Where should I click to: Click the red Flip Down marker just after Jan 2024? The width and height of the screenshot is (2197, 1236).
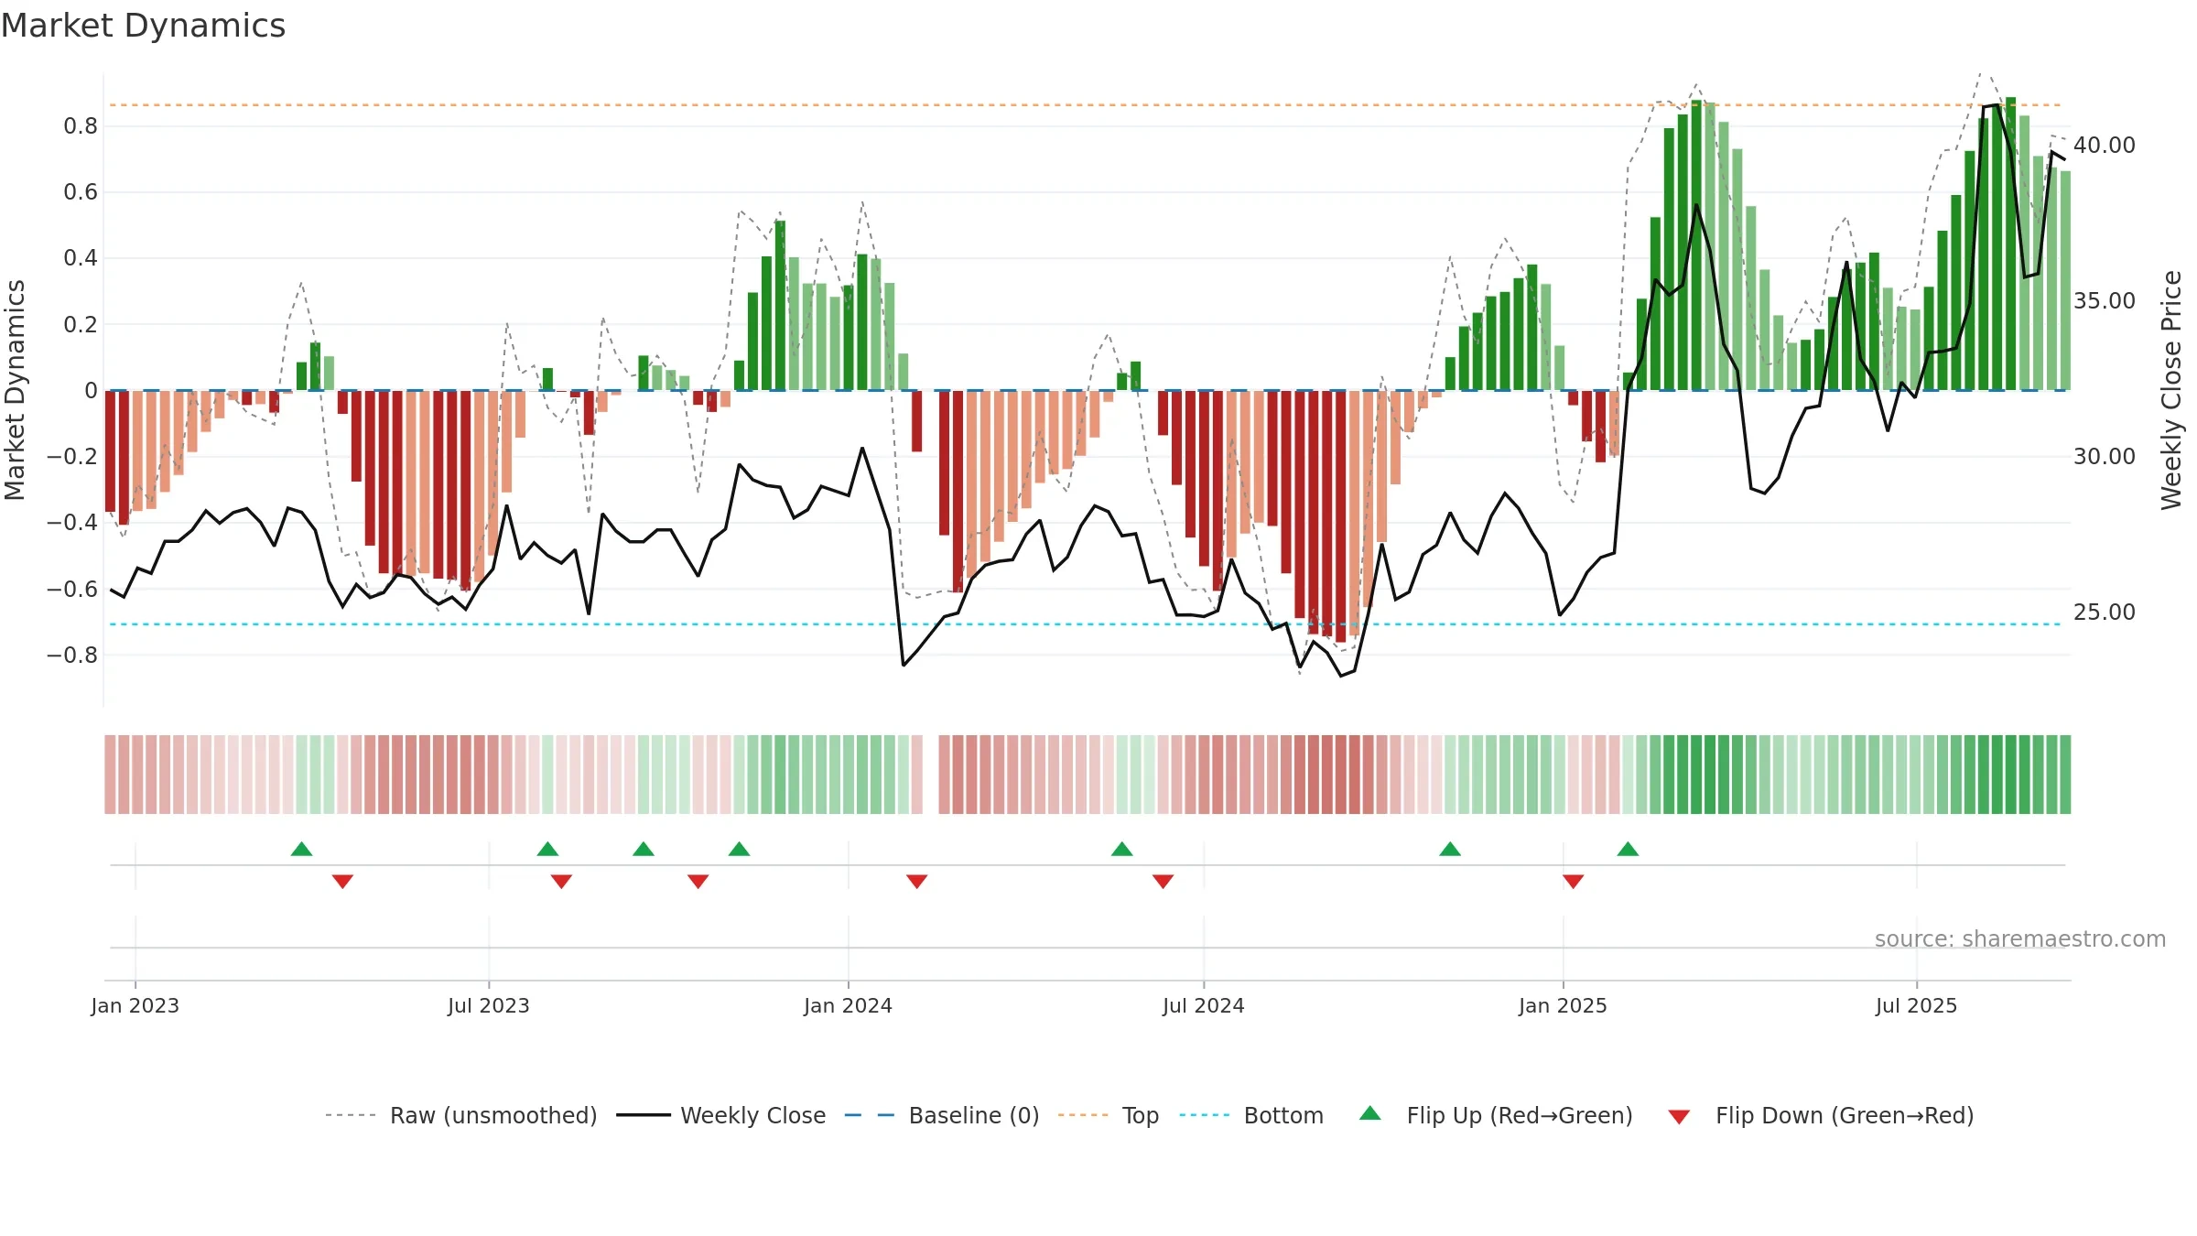pyautogui.click(x=917, y=882)
